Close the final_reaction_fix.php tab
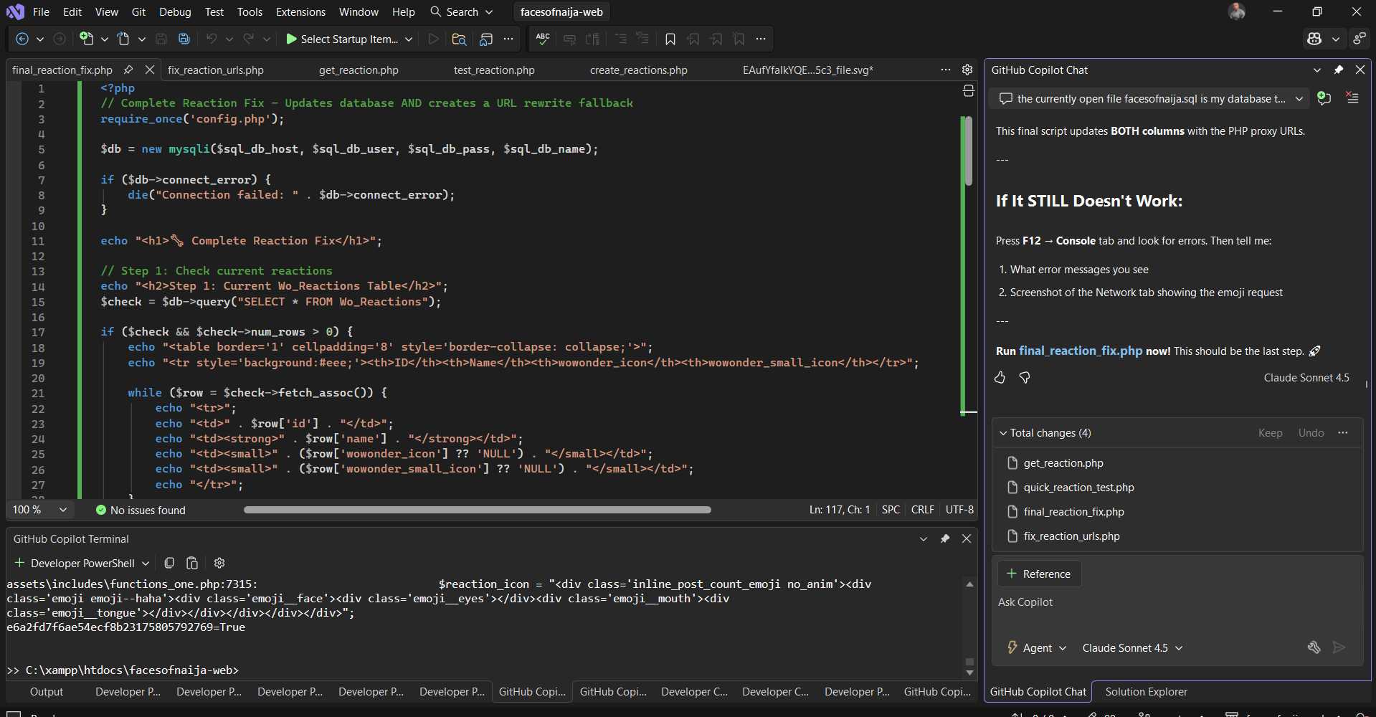 click(149, 70)
